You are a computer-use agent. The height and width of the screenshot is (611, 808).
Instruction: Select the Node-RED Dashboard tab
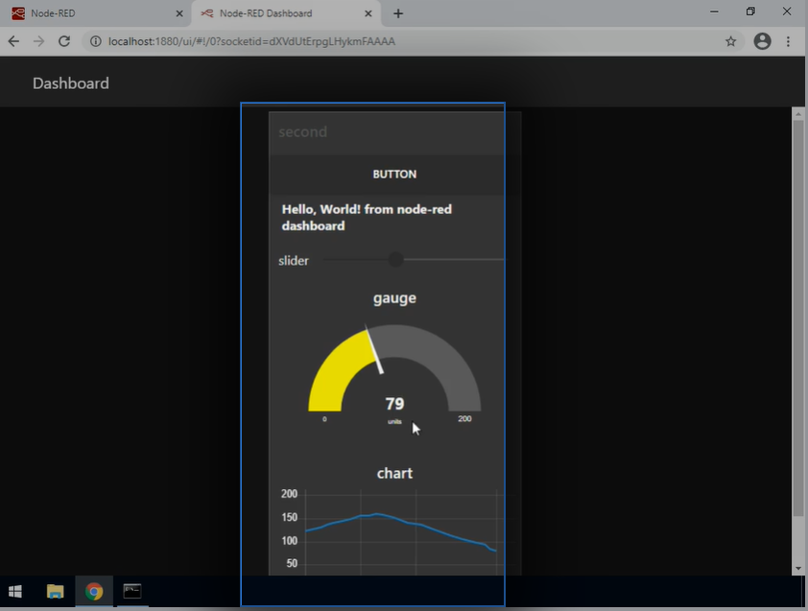286,13
